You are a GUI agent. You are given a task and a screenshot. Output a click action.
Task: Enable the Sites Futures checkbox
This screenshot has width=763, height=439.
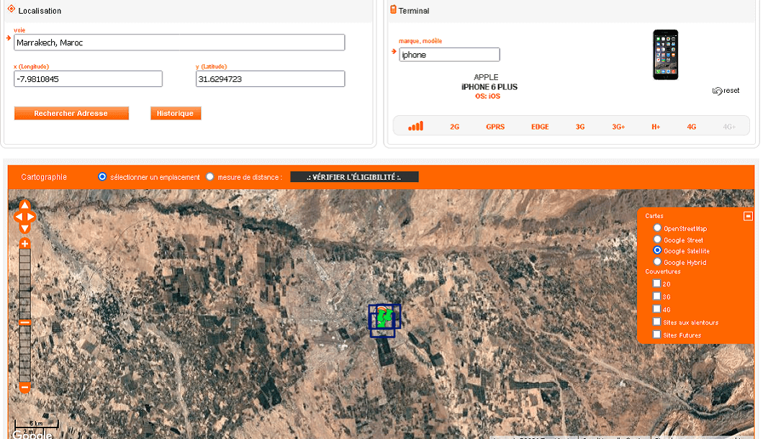pyautogui.click(x=656, y=335)
